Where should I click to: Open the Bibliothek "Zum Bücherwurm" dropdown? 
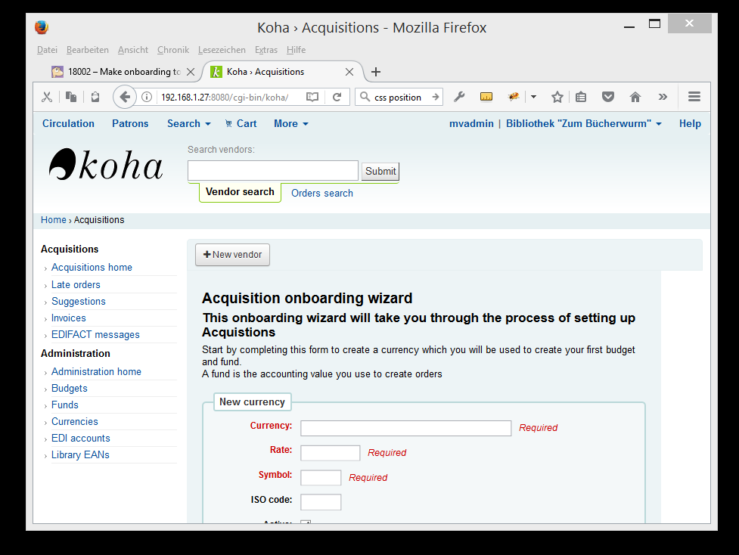583,124
